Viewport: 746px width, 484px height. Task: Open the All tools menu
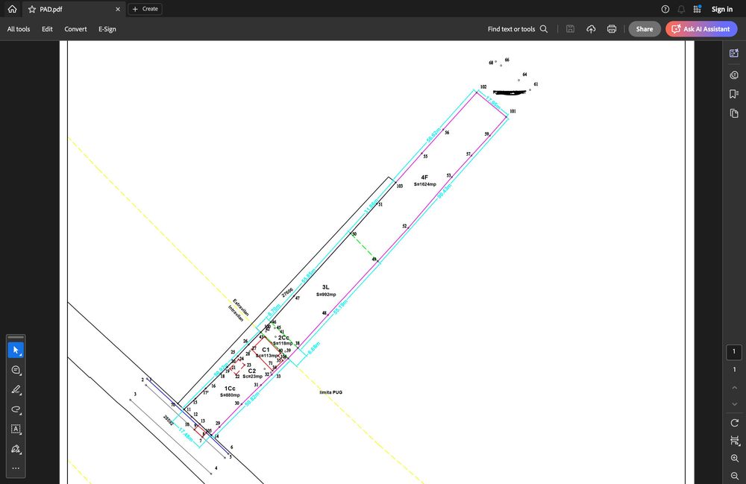pyautogui.click(x=19, y=29)
